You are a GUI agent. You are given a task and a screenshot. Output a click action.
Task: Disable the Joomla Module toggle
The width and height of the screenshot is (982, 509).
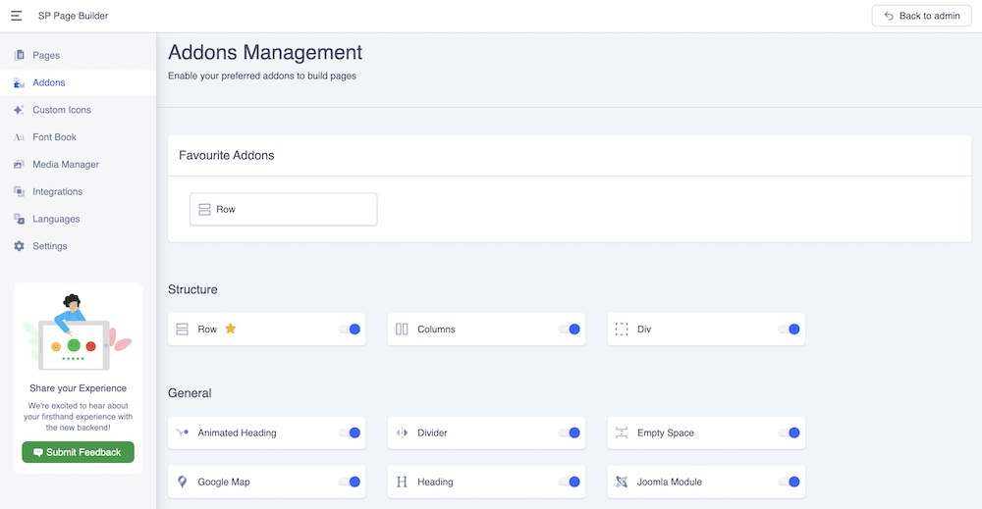(x=790, y=482)
